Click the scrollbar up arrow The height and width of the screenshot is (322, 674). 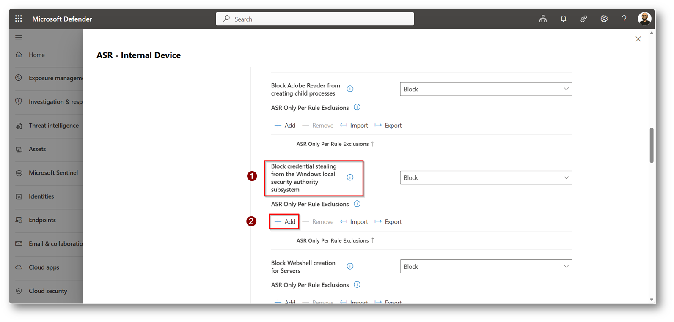tap(652, 33)
